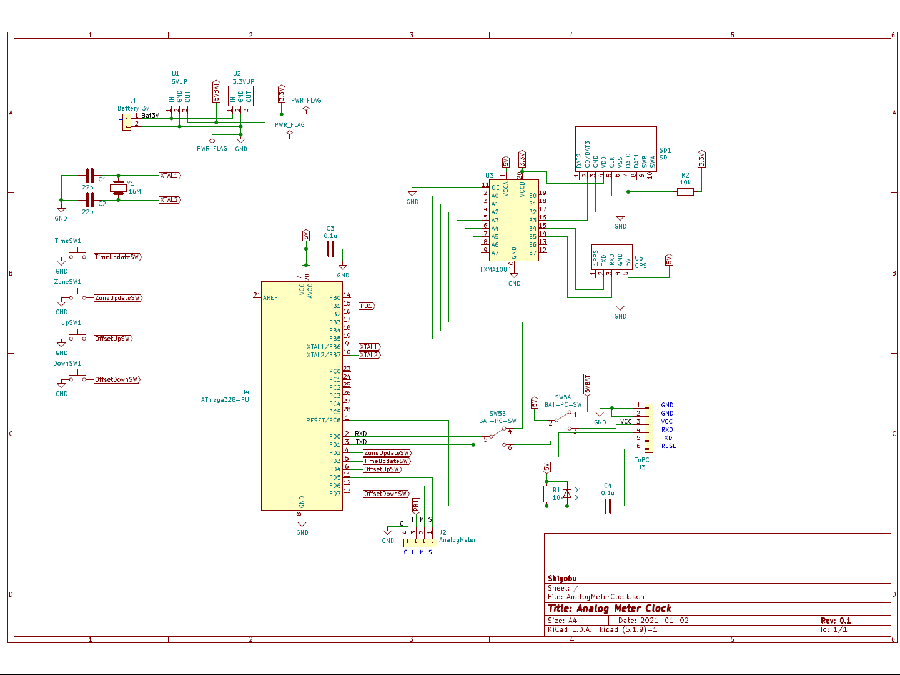Click the C4 0.1u capacitor symbol

point(608,506)
